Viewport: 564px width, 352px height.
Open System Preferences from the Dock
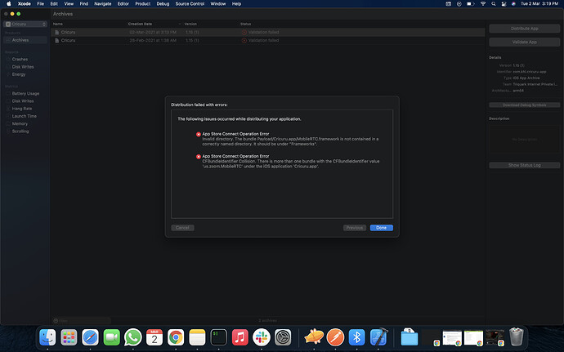point(283,337)
